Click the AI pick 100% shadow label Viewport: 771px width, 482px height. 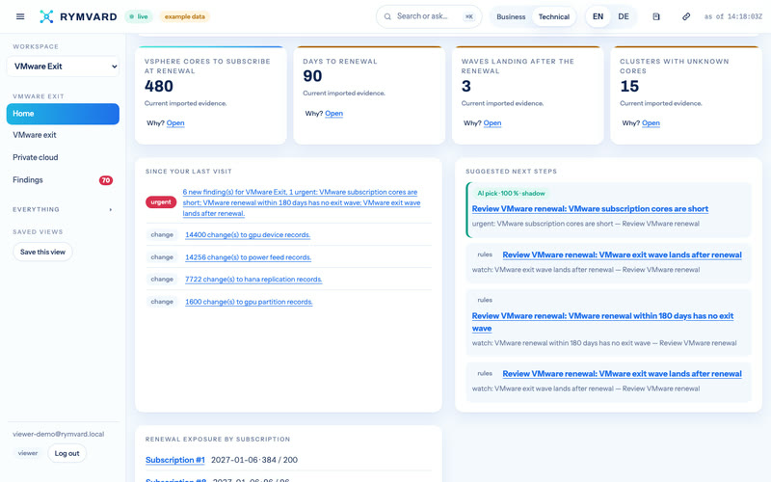(x=511, y=194)
